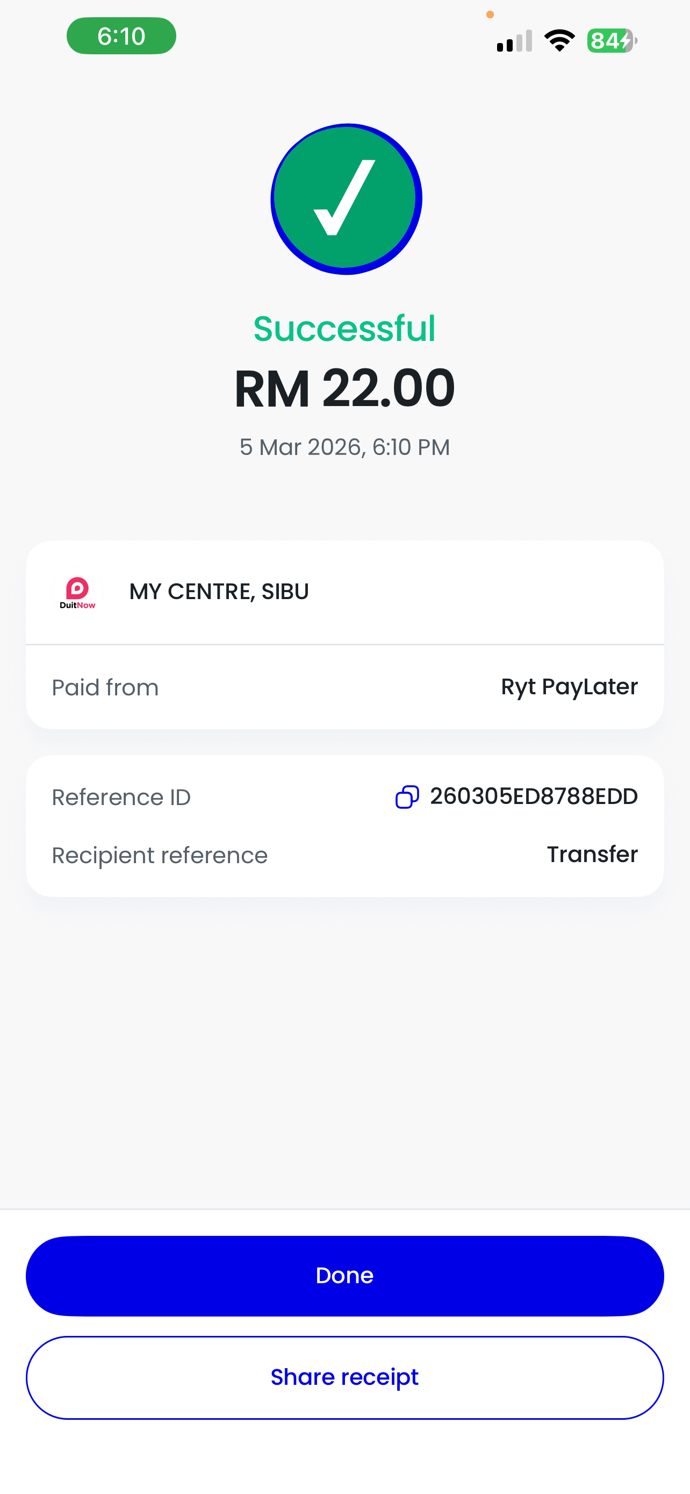Copy the Reference ID using the copy icon

[x=407, y=797]
